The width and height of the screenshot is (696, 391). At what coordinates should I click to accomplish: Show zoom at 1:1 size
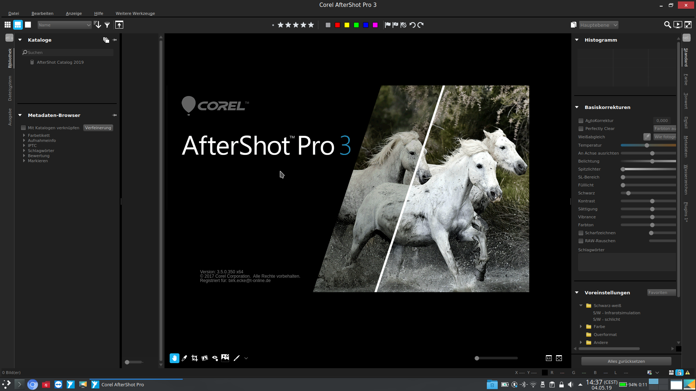pos(549,358)
